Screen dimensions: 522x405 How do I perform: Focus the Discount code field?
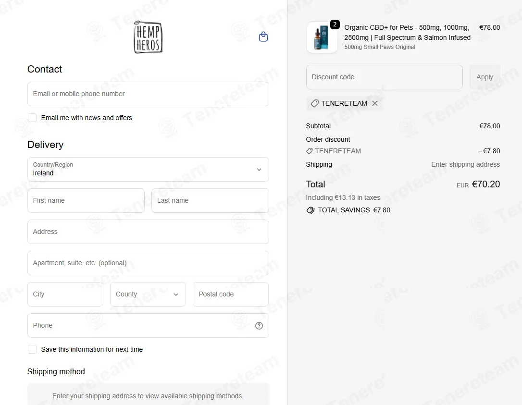(x=385, y=77)
